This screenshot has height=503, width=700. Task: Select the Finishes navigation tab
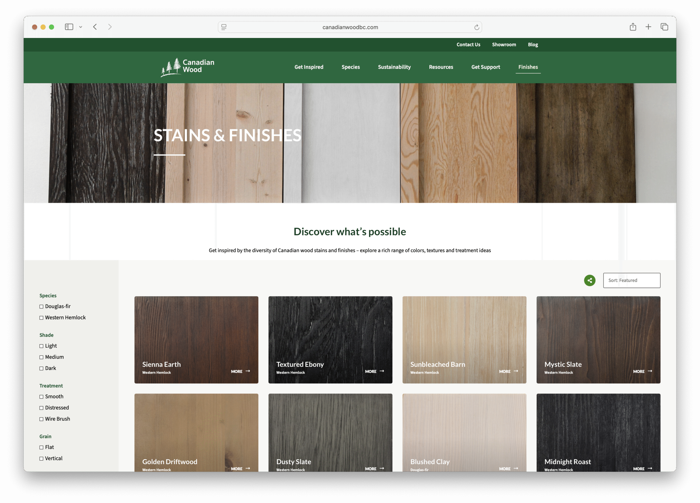(x=528, y=67)
